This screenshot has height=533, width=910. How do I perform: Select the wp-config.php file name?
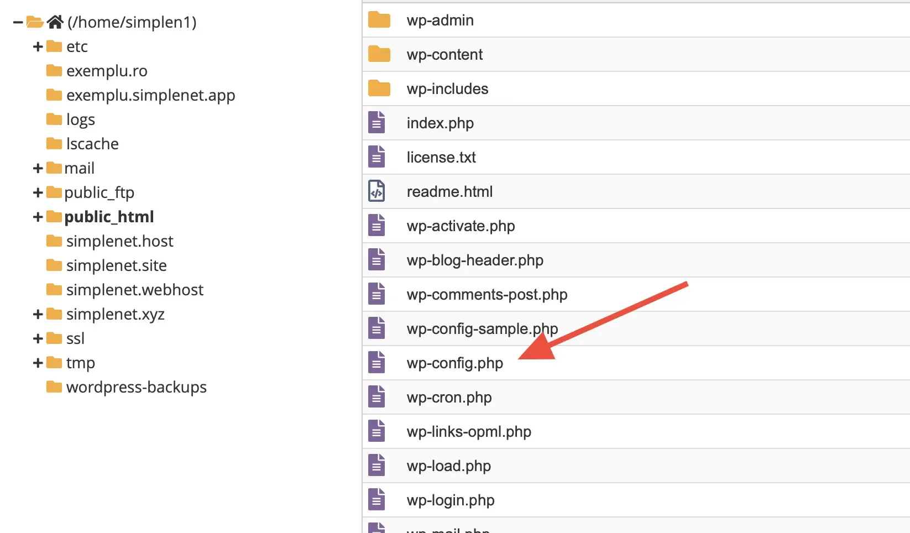(455, 363)
